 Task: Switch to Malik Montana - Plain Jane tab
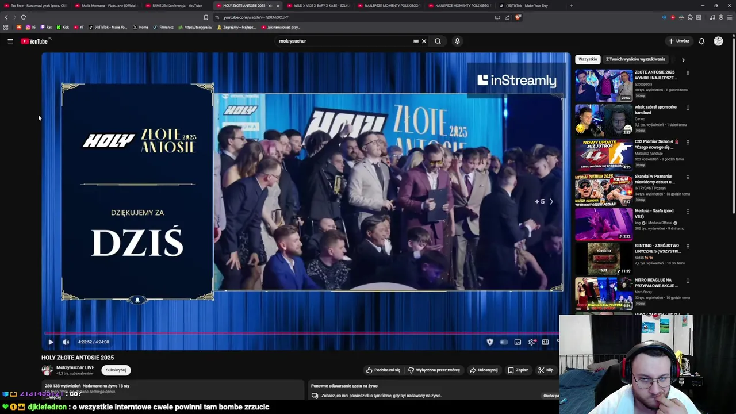(106, 6)
